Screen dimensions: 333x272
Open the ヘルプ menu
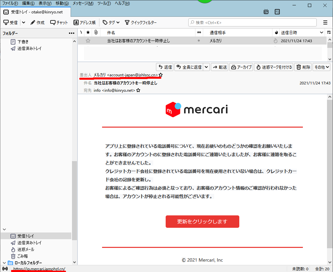122,3
